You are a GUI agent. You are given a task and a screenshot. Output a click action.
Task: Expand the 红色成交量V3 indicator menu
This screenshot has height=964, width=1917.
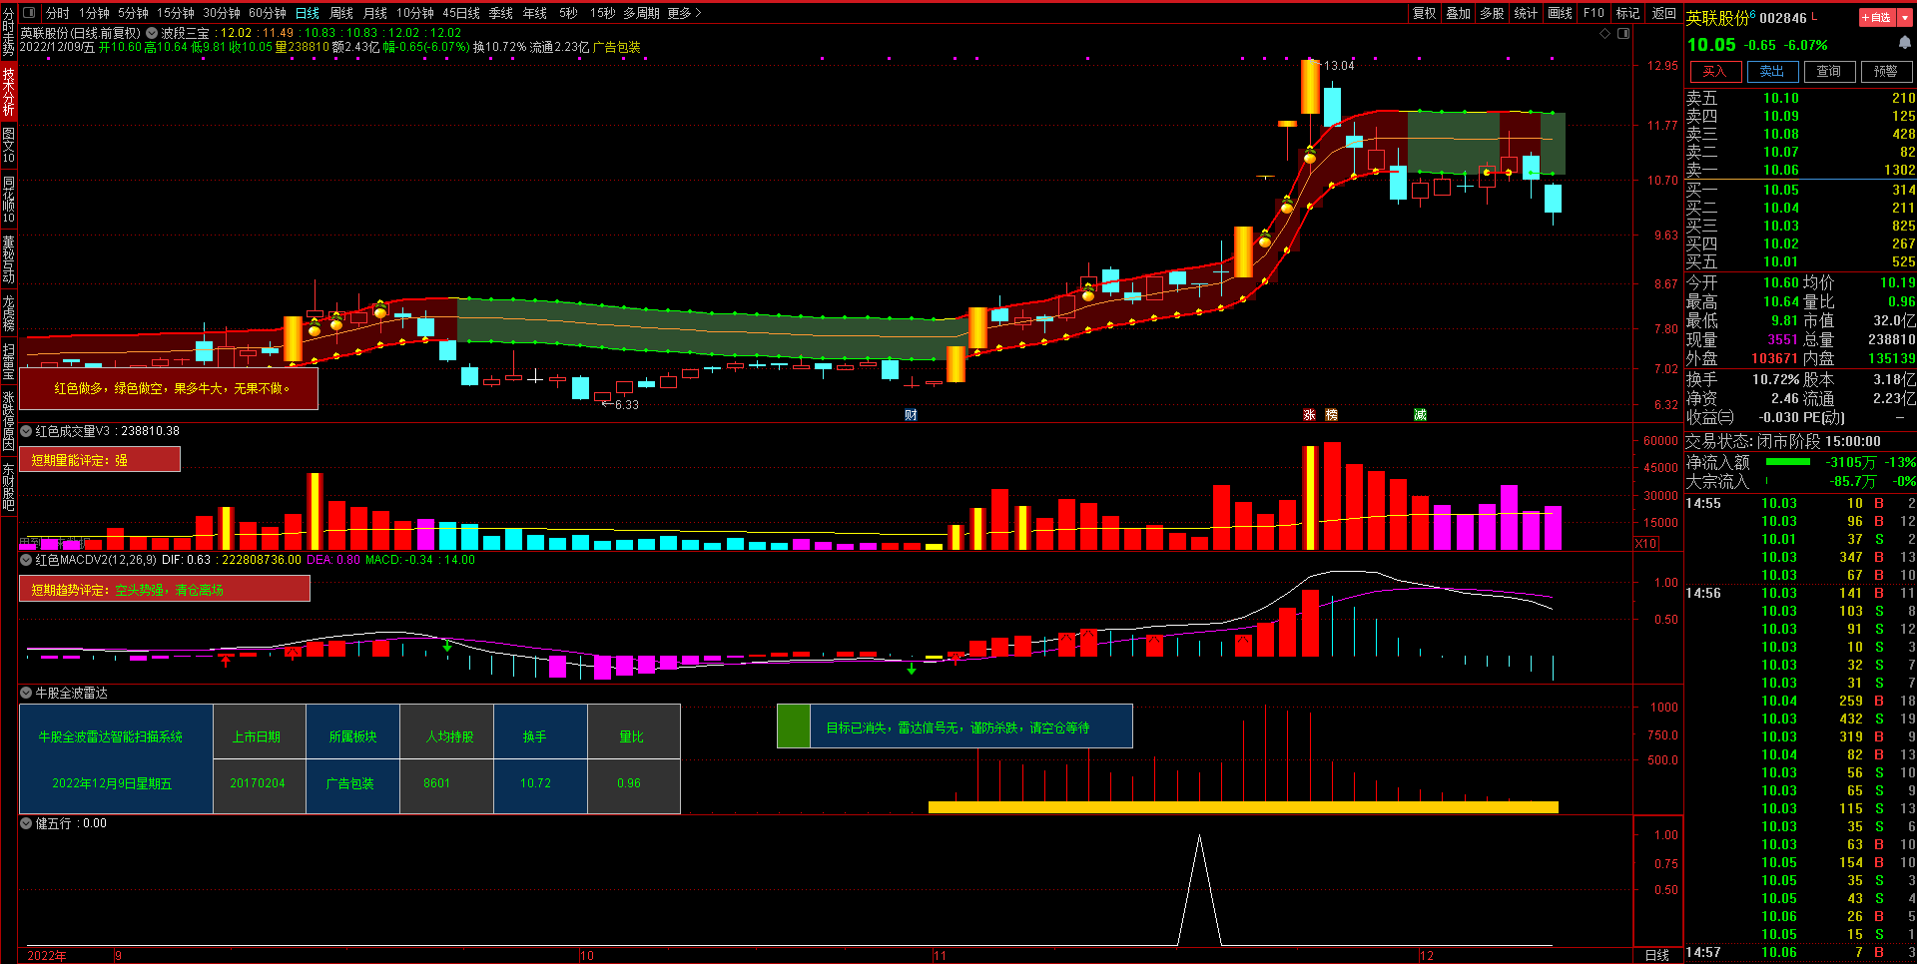point(26,431)
